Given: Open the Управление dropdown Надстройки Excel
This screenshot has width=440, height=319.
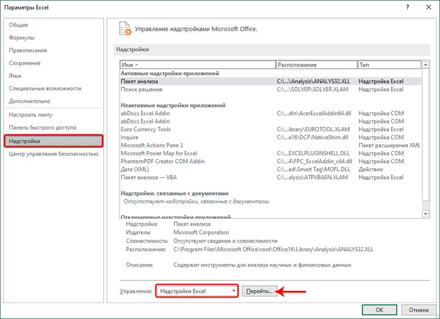Looking at the screenshot, I should (197, 291).
